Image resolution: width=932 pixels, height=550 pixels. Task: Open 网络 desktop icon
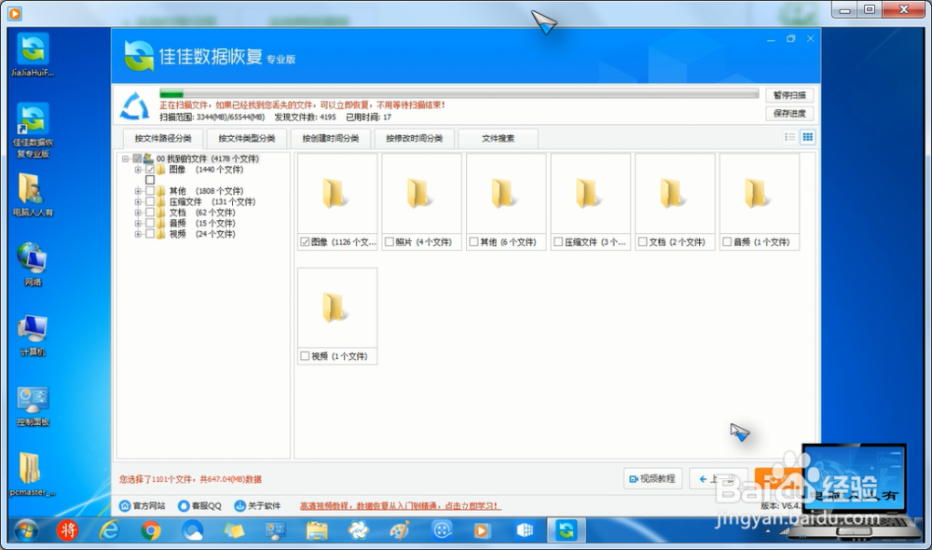point(33,264)
